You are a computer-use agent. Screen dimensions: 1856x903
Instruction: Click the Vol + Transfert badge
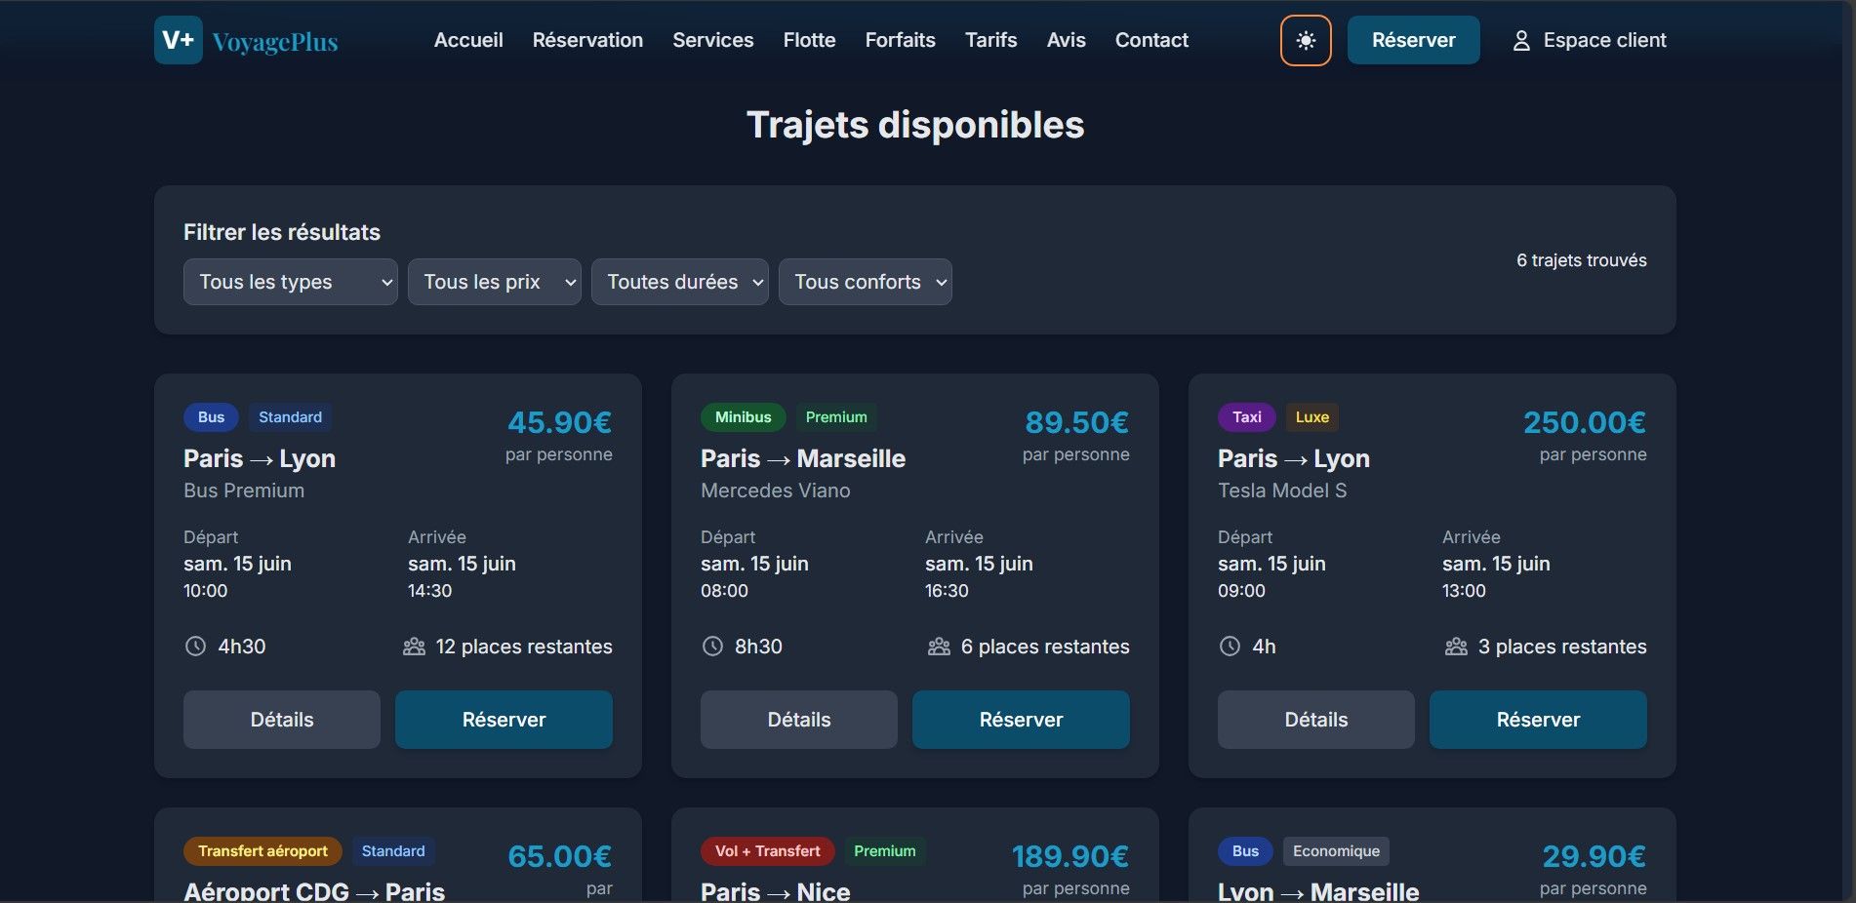tap(768, 851)
